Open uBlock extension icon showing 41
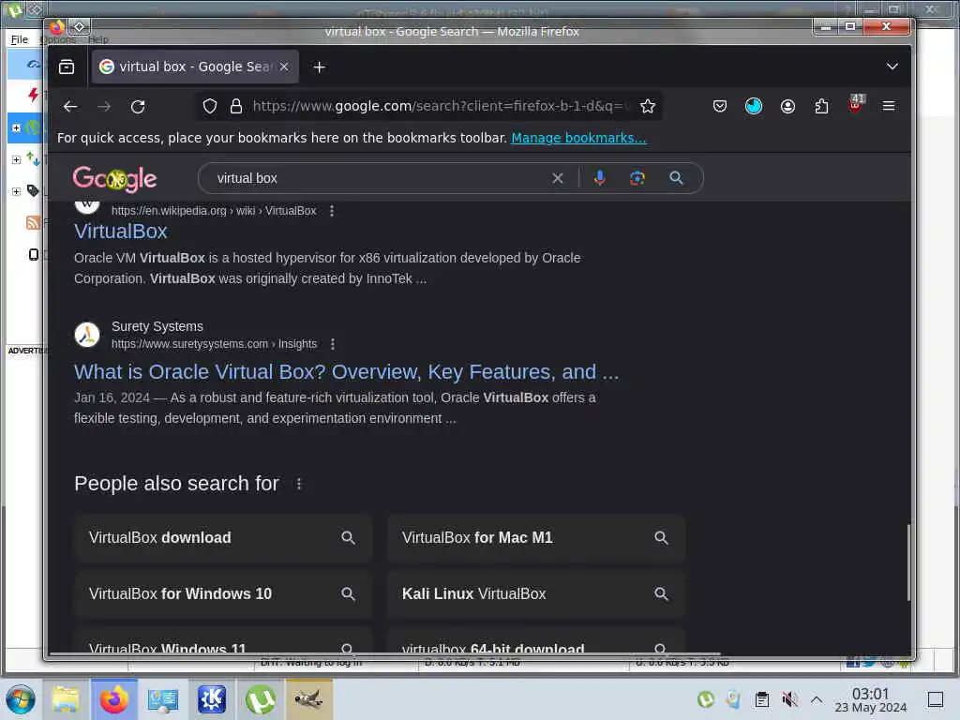Screen dimensions: 960x720 tap(855, 104)
